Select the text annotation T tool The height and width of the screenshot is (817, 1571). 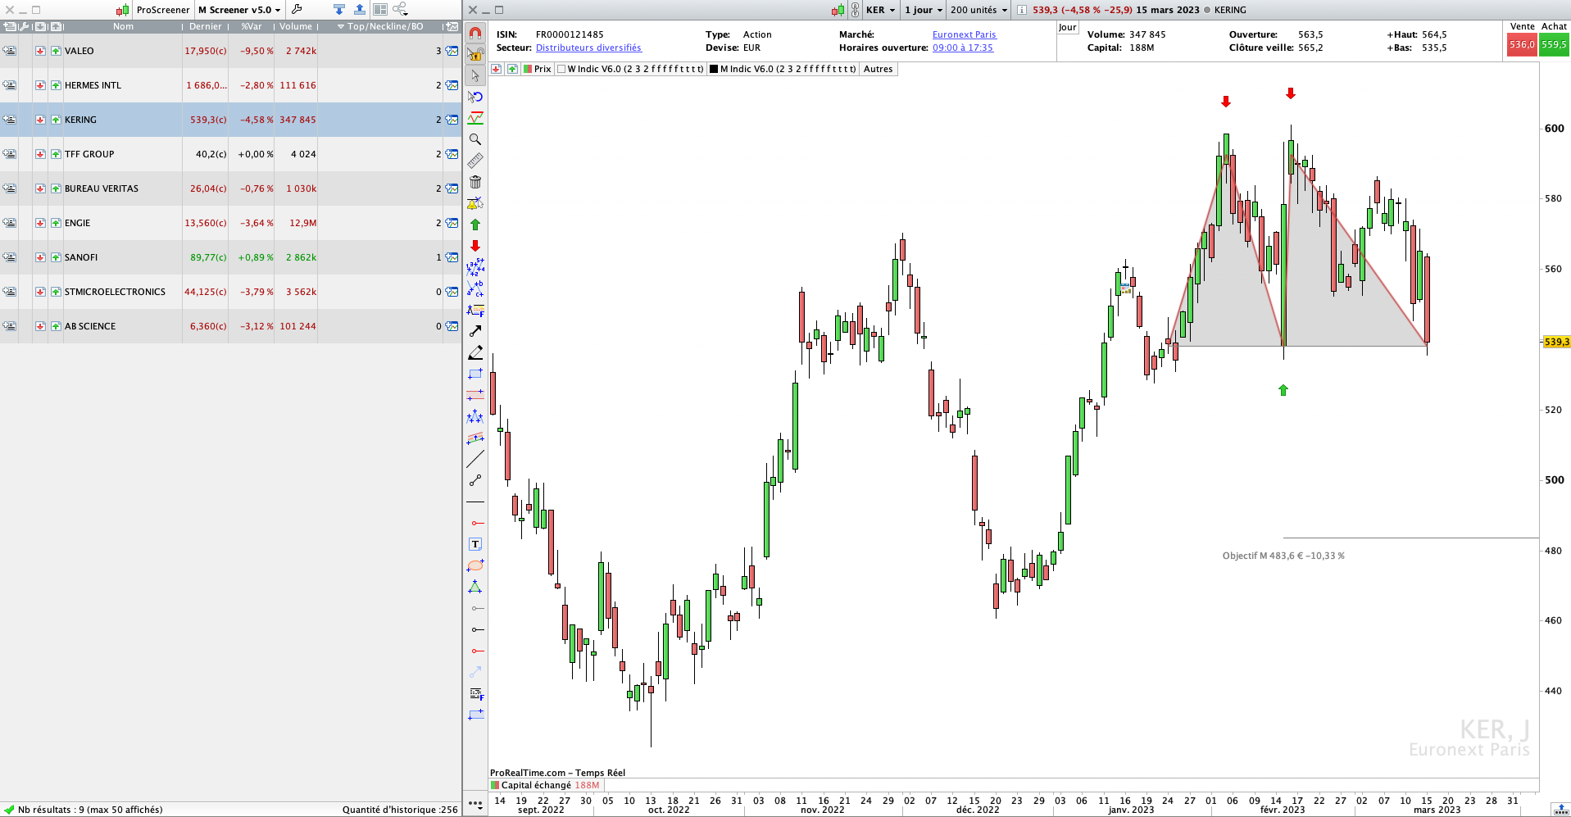click(475, 544)
